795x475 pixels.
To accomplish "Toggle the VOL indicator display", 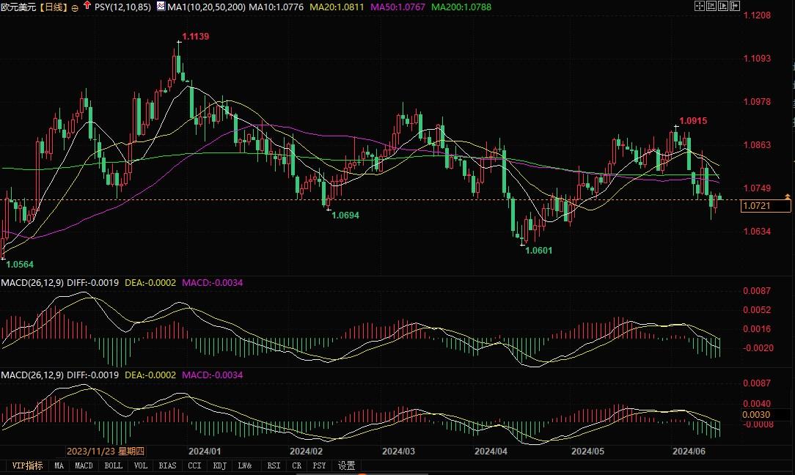I will [x=140, y=465].
